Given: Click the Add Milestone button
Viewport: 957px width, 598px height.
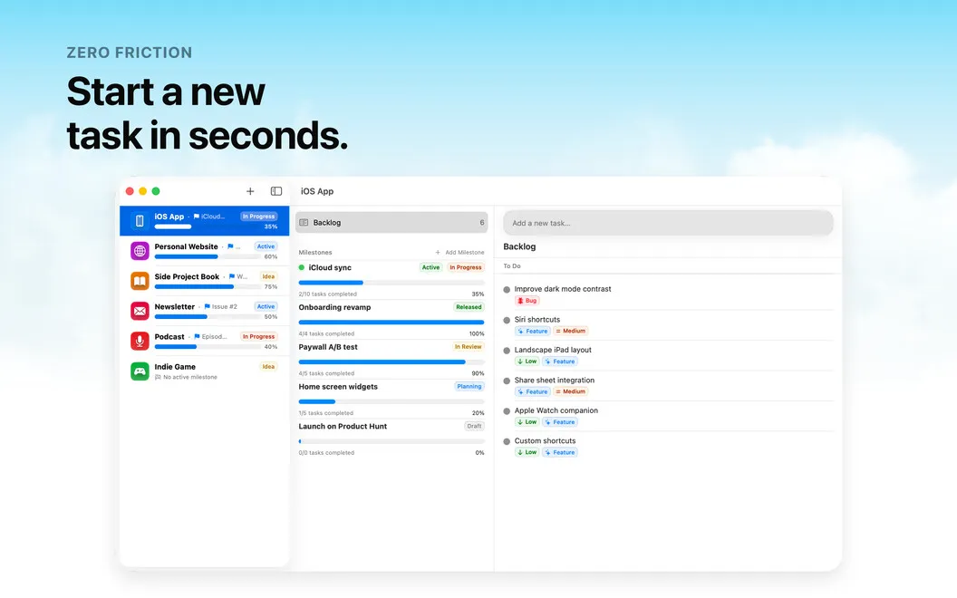Looking at the screenshot, I should pos(459,252).
